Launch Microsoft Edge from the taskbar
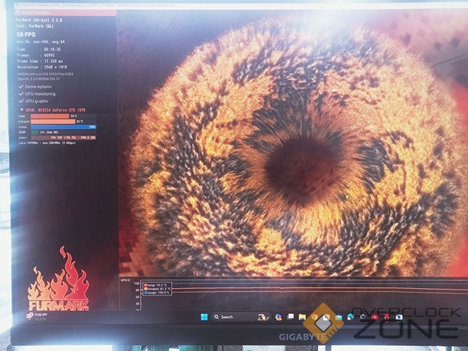Screen dimensions: 468x351 coord(350,317)
